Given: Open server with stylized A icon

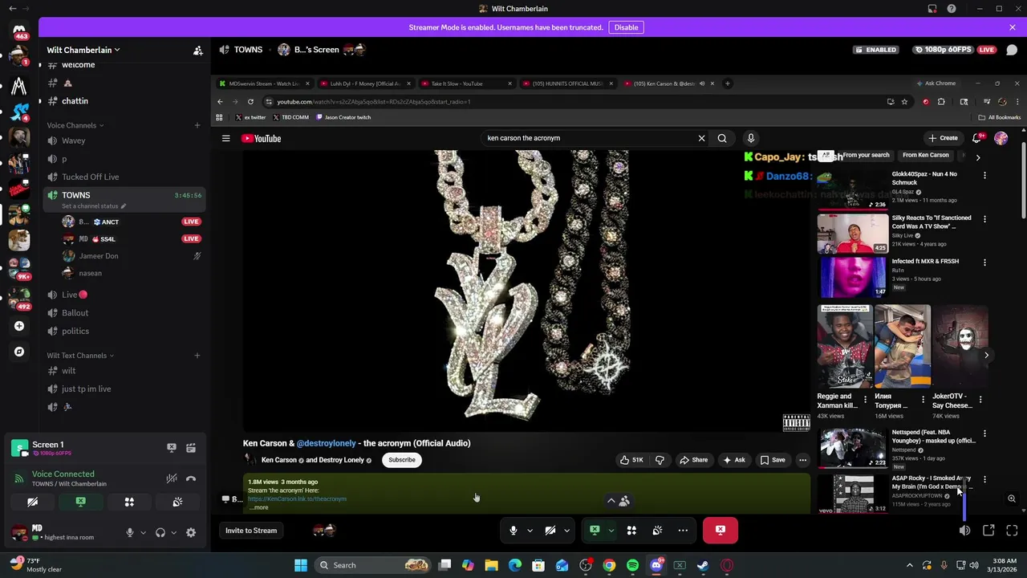Looking at the screenshot, I should 19,84.
